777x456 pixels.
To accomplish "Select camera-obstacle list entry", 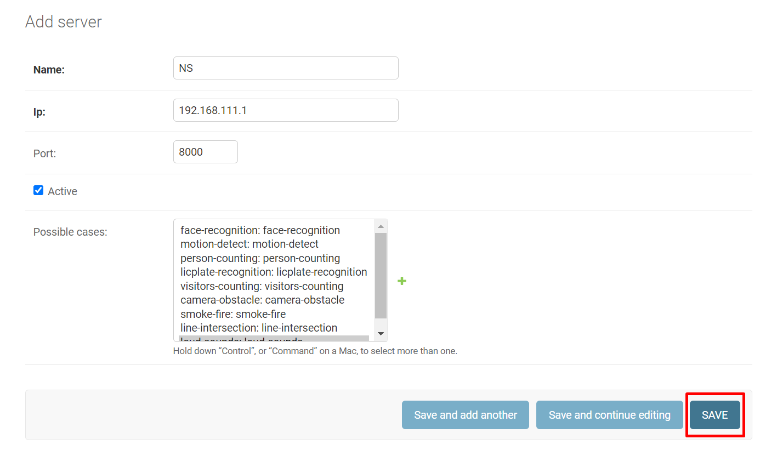I will (x=262, y=300).
